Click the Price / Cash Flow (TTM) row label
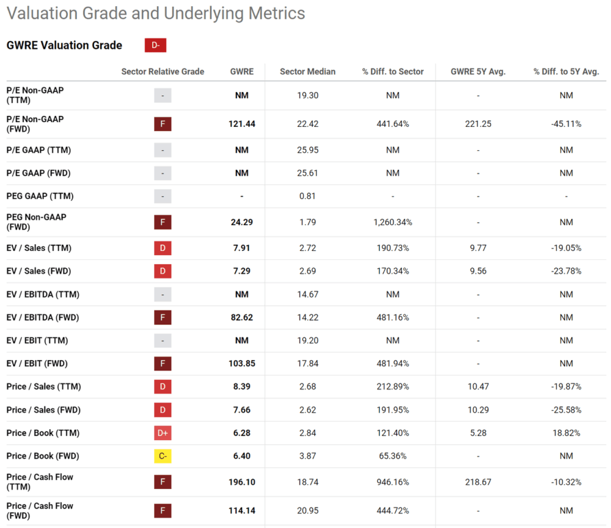Viewport: 611px width, 528px height. 40,482
